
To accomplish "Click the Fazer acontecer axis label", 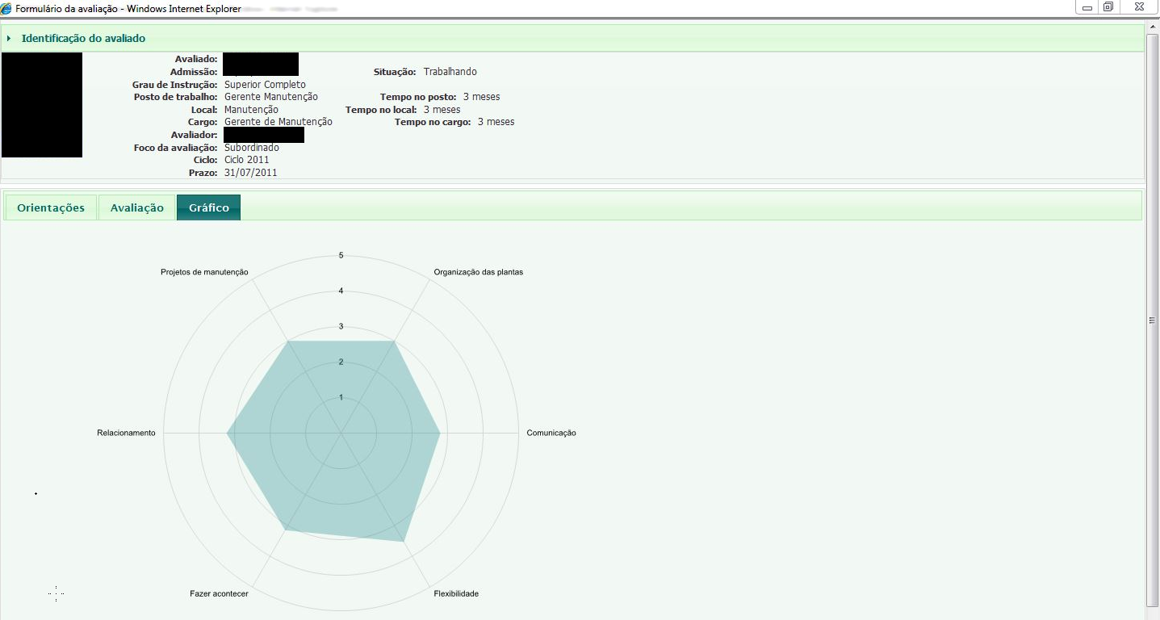I will [219, 593].
